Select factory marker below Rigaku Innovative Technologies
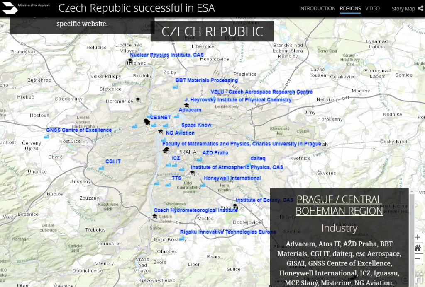Viewport: 425px width, 287px height. (x=182, y=239)
